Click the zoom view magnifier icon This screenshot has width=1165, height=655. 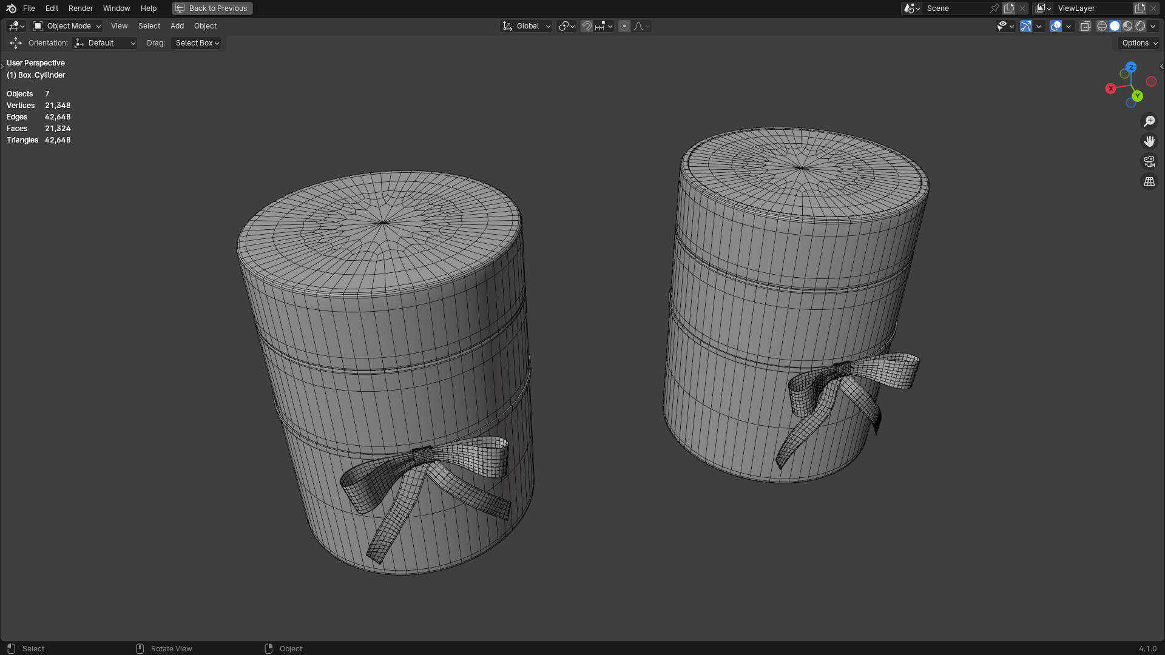pyautogui.click(x=1149, y=121)
